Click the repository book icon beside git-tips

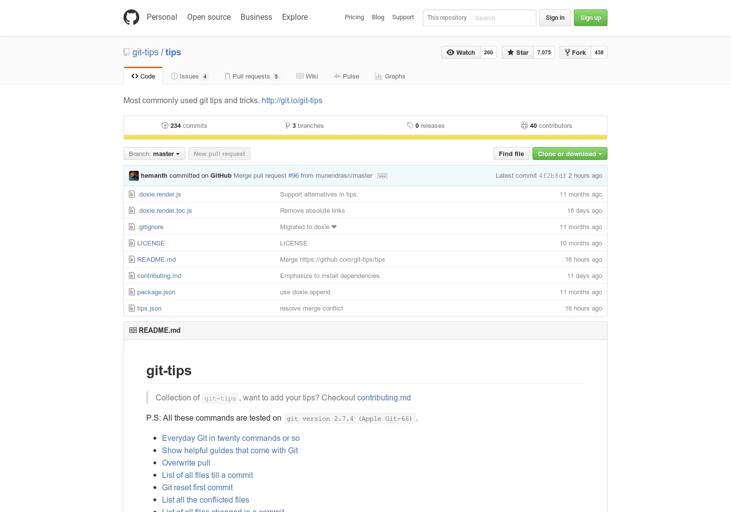click(x=126, y=52)
